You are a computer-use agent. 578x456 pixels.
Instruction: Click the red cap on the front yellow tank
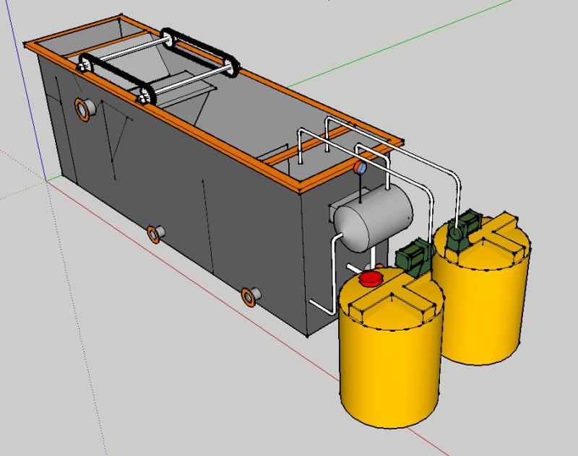tap(371, 278)
